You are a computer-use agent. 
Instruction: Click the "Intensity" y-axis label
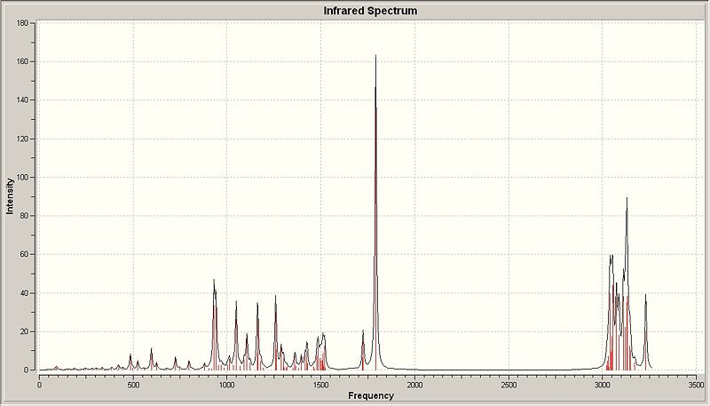point(10,196)
